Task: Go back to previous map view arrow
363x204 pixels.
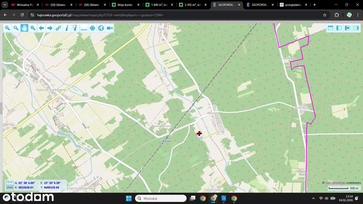Action: click(41, 28)
